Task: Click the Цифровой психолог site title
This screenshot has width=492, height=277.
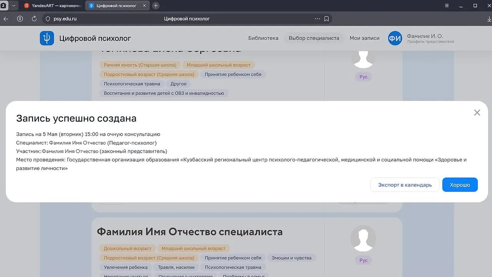Action: pos(95,38)
